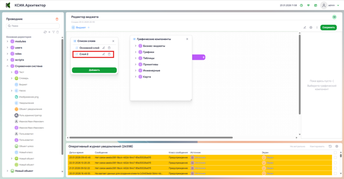Click the red trash icon in Проводник header

(57, 19)
